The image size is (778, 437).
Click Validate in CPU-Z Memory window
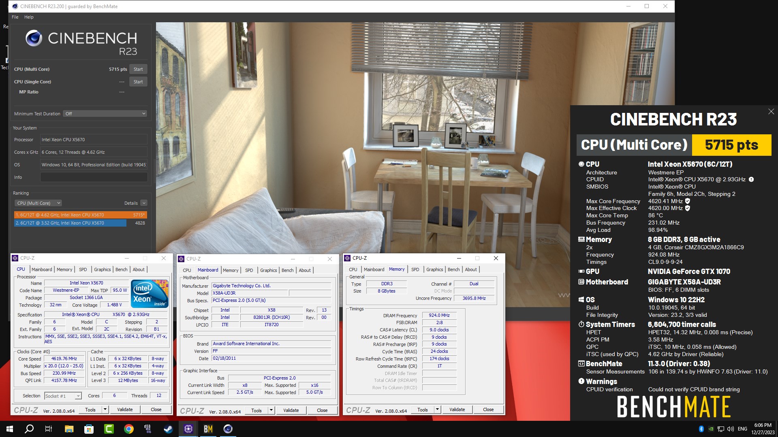(457, 409)
